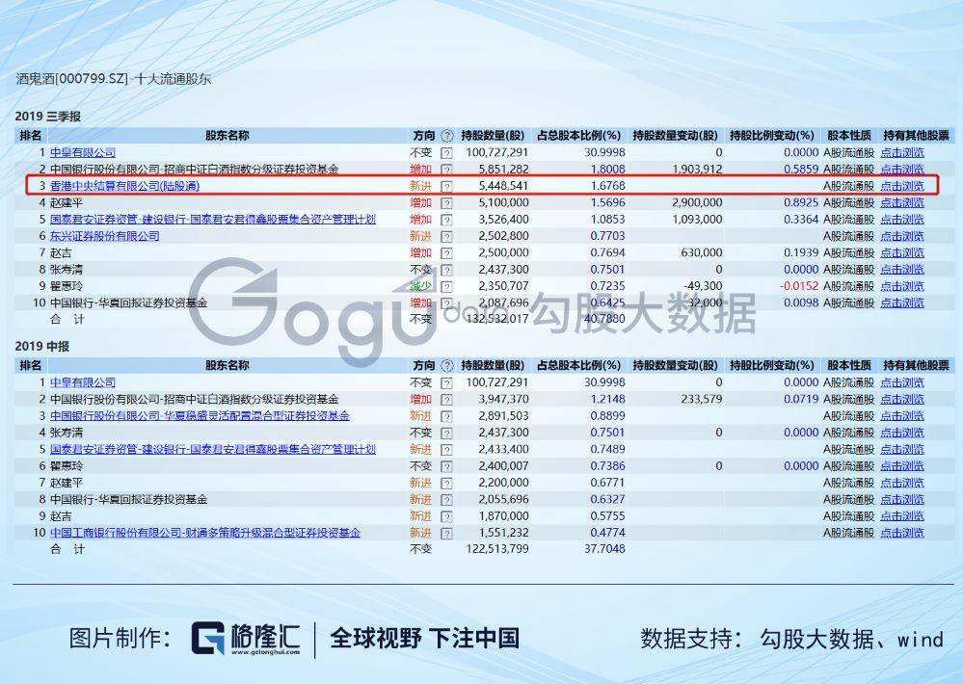Click the question icon in the 1,551,232 row
The width and height of the screenshot is (963, 684).
point(446,534)
